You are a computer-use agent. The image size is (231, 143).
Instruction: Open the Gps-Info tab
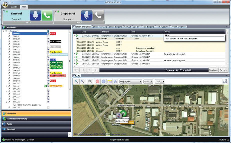137,26
